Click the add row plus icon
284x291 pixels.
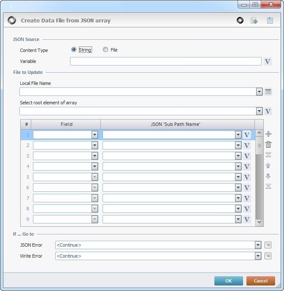[x=268, y=134]
